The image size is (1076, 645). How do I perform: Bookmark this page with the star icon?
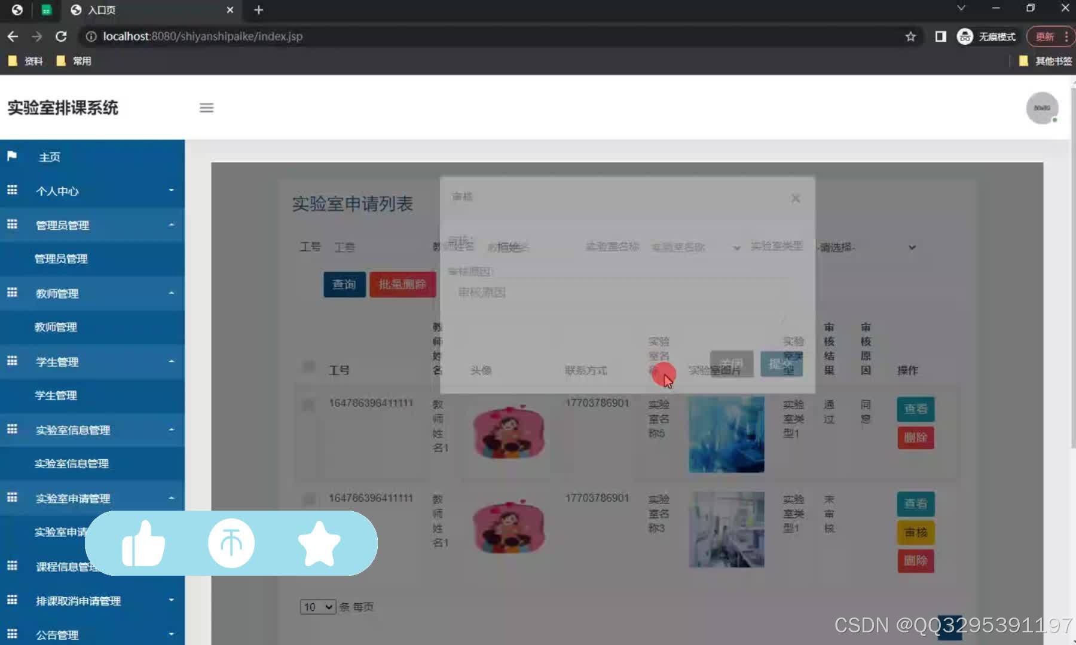[910, 36]
